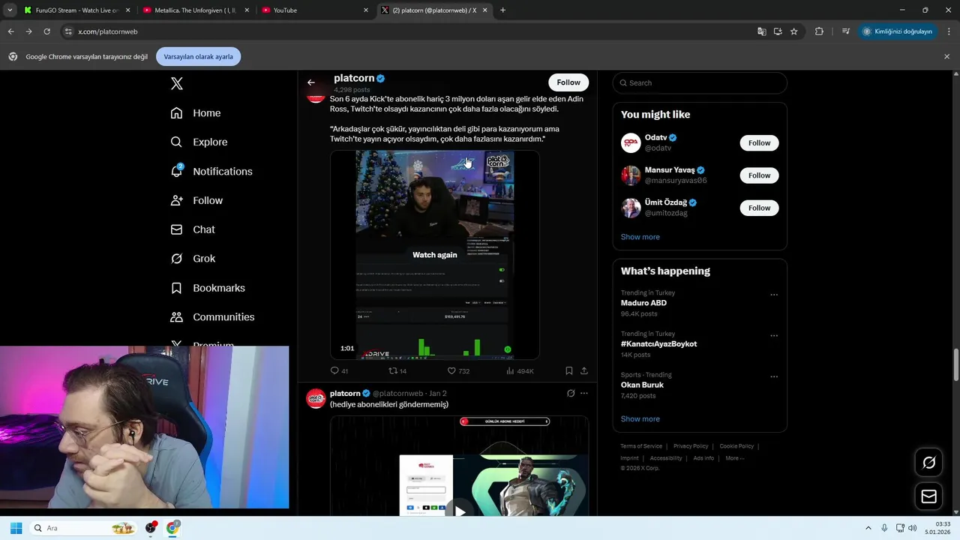Open replies on post with 41 comments
Image resolution: width=960 pixels, height=540 pixels.
click(x=339, y=370)
